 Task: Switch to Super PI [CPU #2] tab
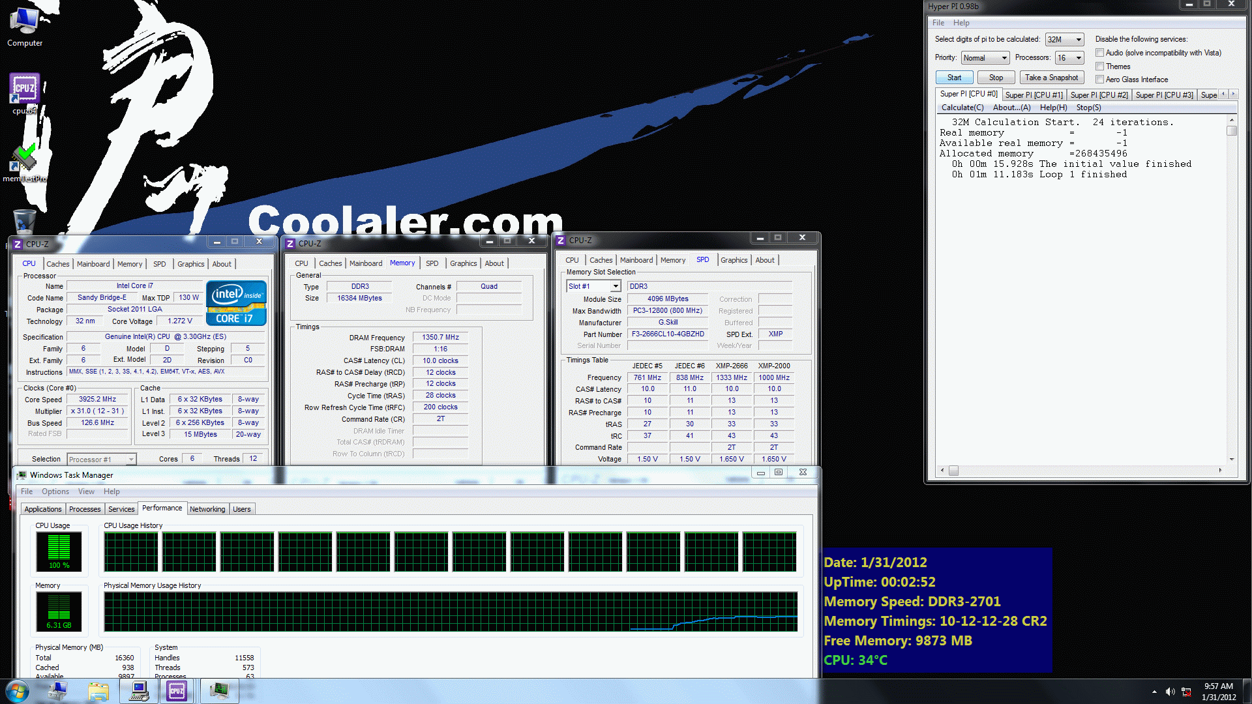tap(1099, 95)
